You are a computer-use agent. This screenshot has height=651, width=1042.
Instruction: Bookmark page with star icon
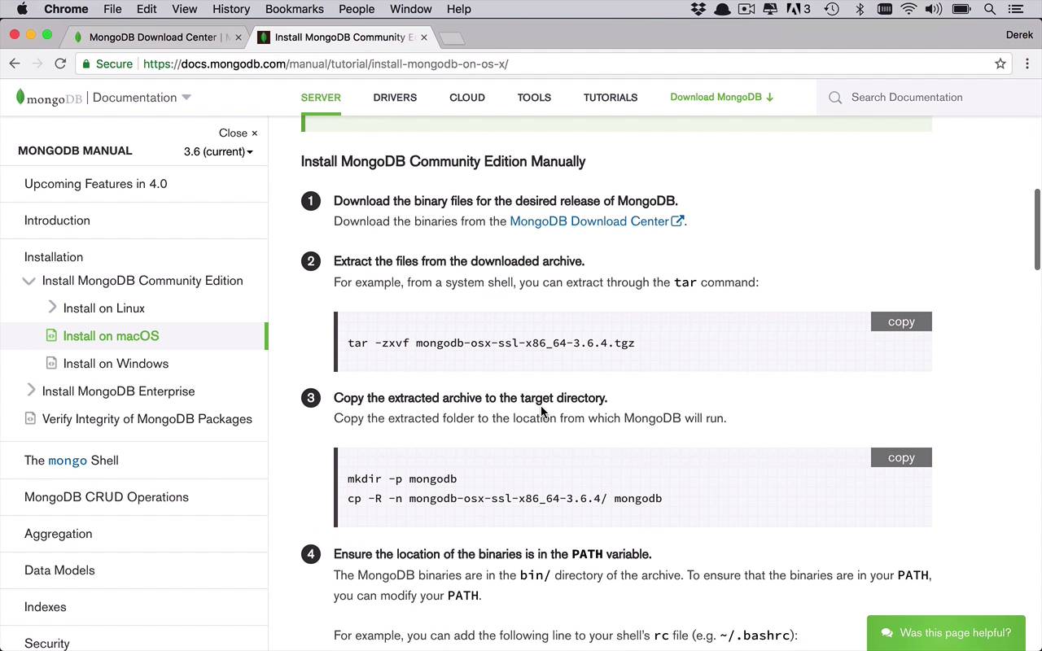1000,63
